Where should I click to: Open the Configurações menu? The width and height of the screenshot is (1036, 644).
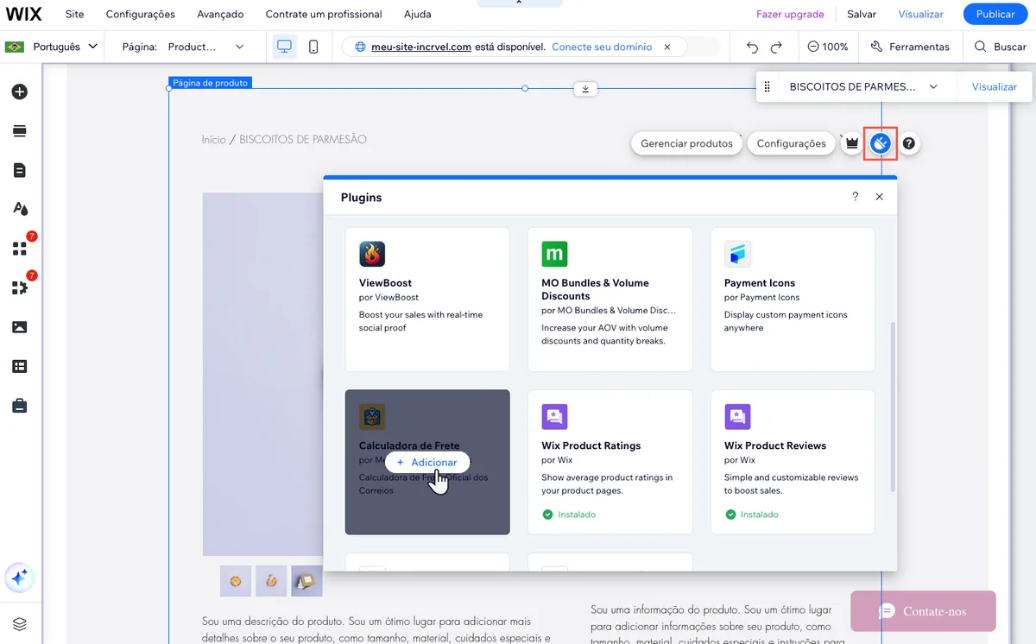[x=141, y=14]
